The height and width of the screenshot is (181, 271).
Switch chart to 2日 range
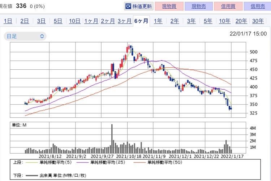pyautogui.click(x=25, y=21)
